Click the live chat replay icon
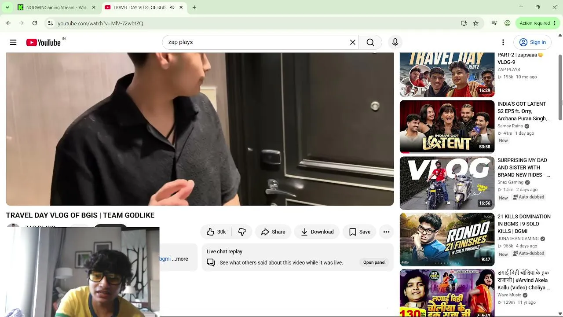This screenshot has height=317, width=563. point(211,262)
